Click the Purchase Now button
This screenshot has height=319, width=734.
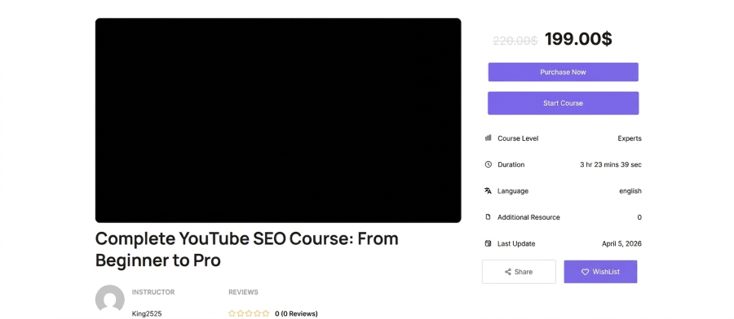pos(563,72)
